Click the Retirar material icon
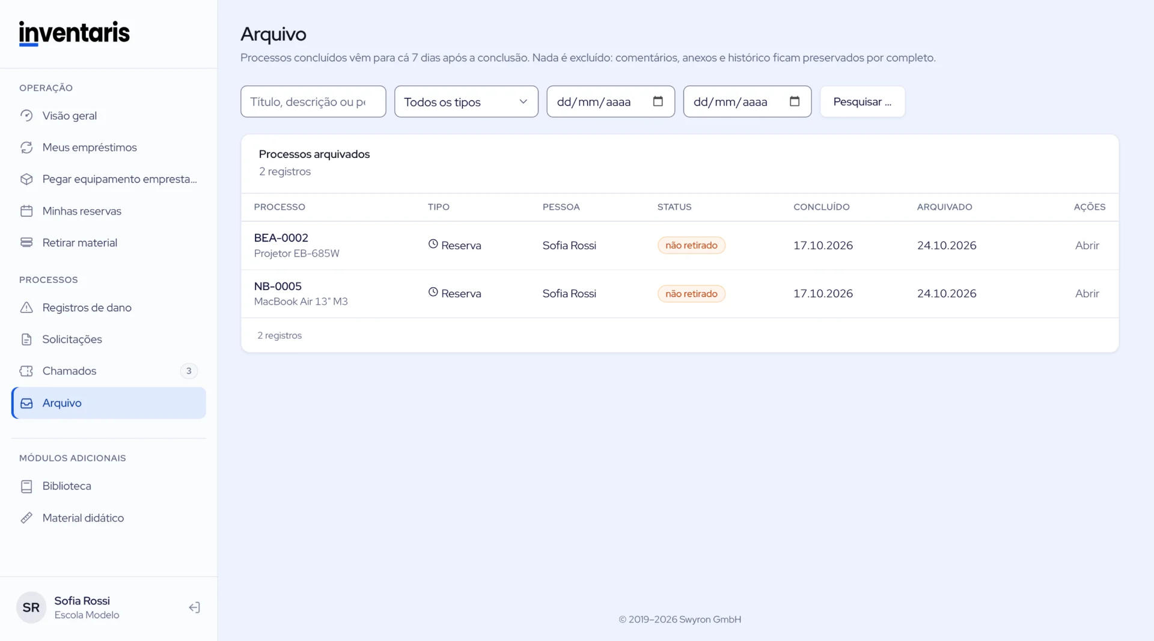 (26, 243)
